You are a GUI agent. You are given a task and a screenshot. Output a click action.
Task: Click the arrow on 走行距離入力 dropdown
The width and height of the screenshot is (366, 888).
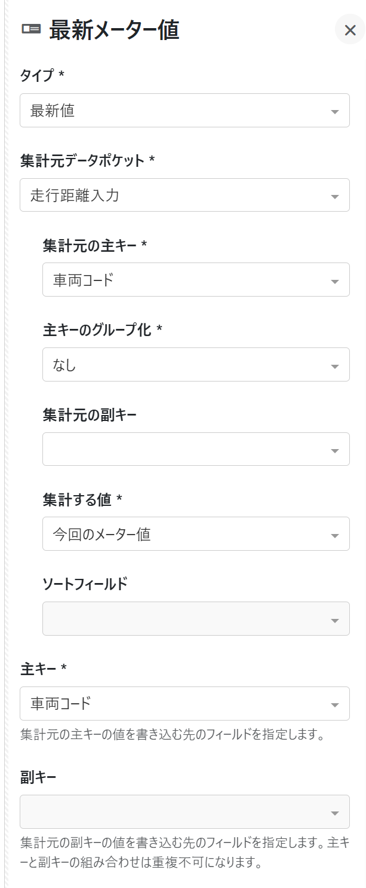(335, 196)
